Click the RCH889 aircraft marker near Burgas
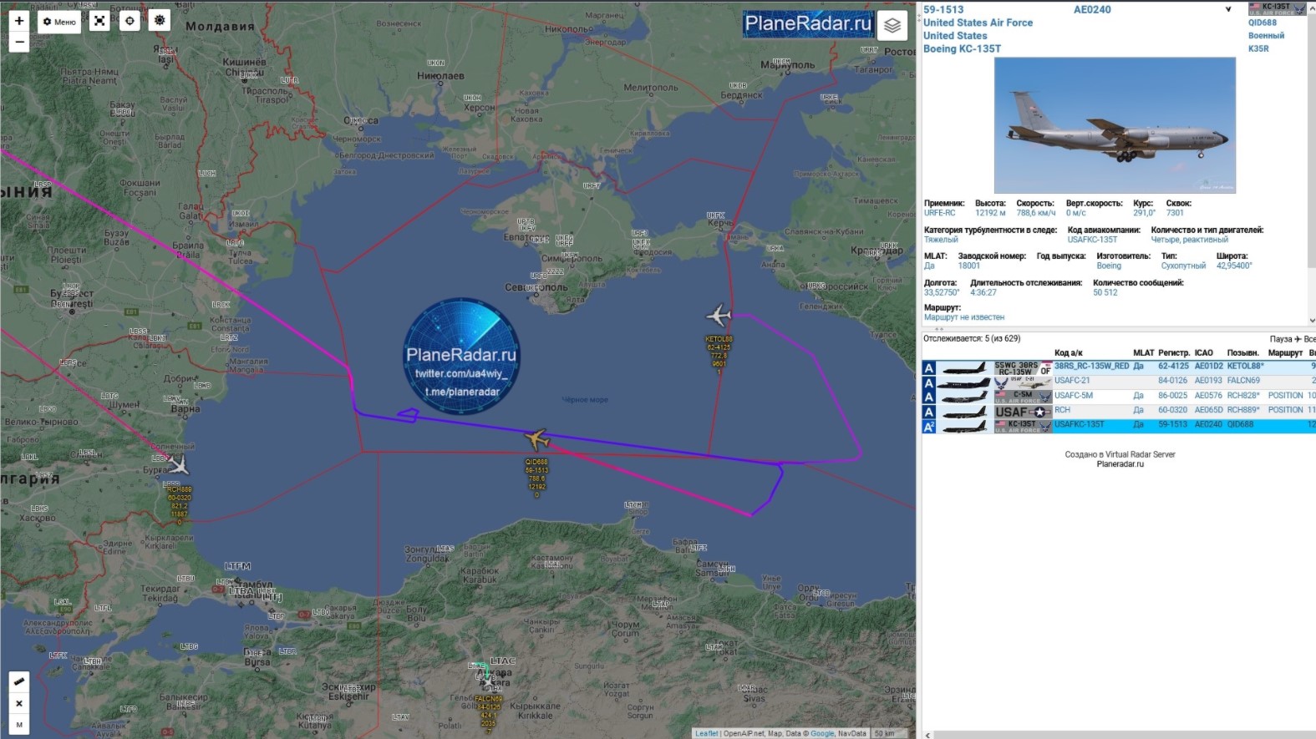This screenshot has height=739, width=1316. (177, 465)
